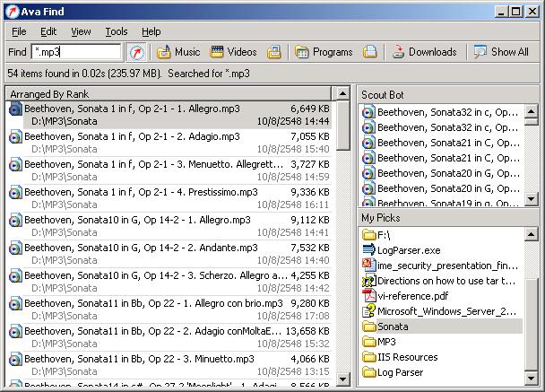Open the File menu
This screenshot has height=392, width=545.
pos(19,31)
